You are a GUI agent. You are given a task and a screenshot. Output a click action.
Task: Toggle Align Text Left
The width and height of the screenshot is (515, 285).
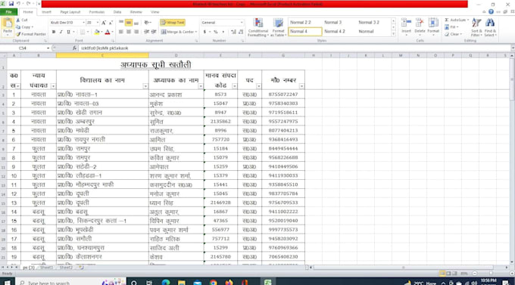pos(121,32)
